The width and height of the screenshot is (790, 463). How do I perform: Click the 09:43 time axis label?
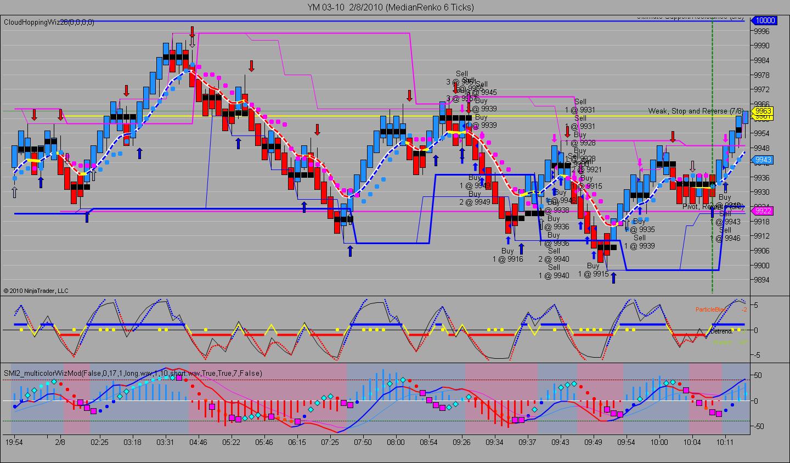(560, 442)
